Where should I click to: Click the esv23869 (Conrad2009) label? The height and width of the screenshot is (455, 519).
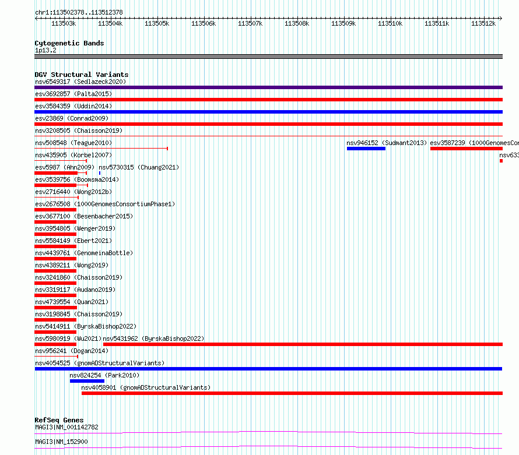tap(72, 118)
